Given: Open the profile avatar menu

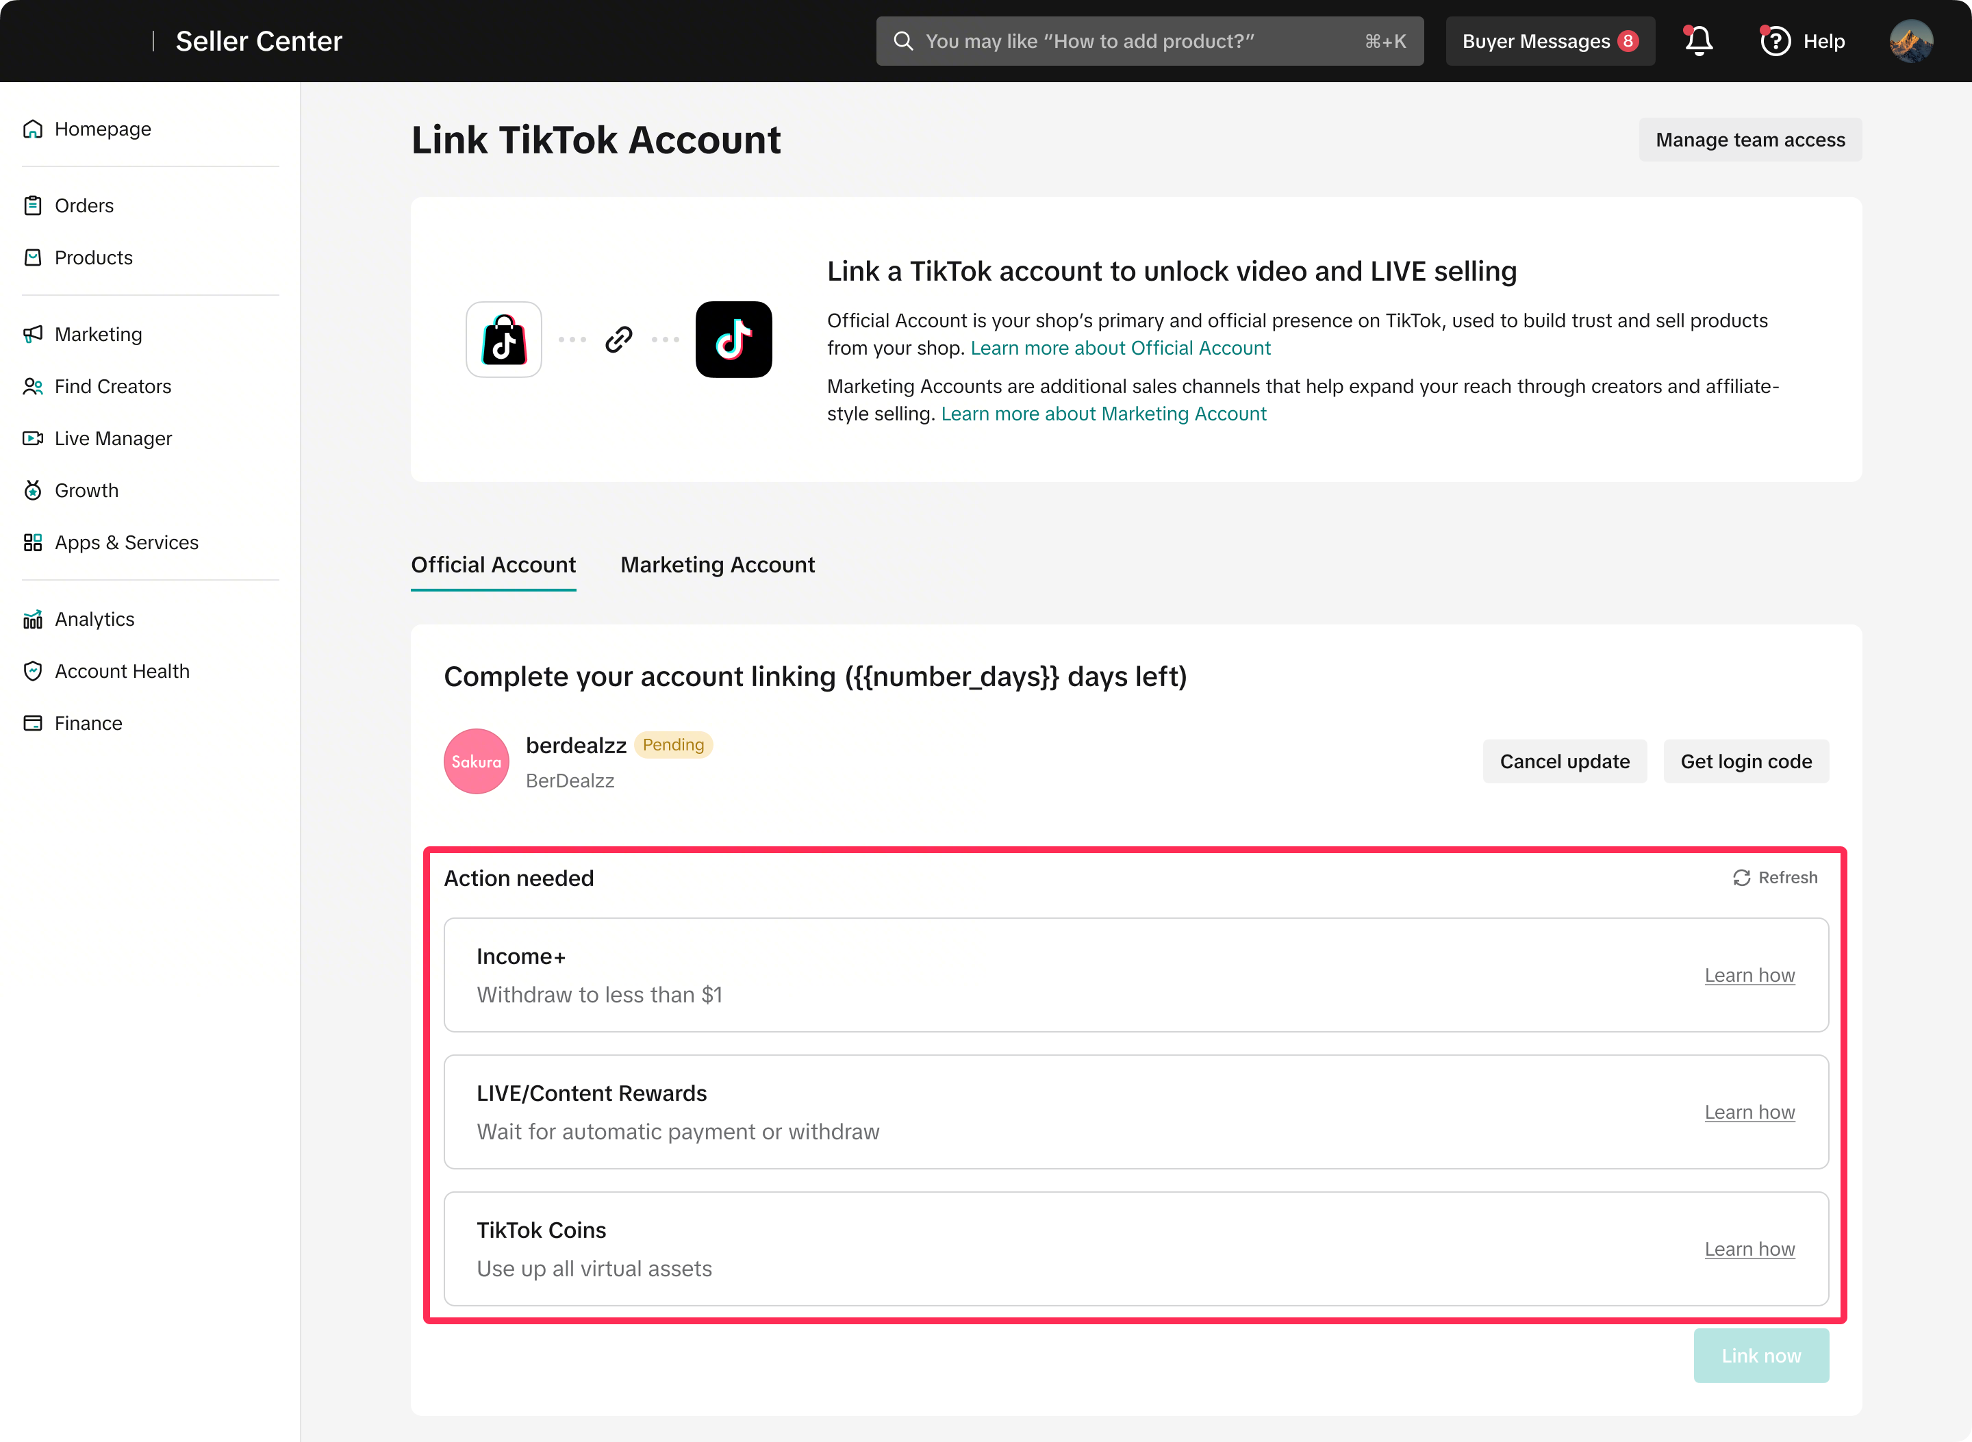Looking at the screenshot, I should [x=1911, y=41].
